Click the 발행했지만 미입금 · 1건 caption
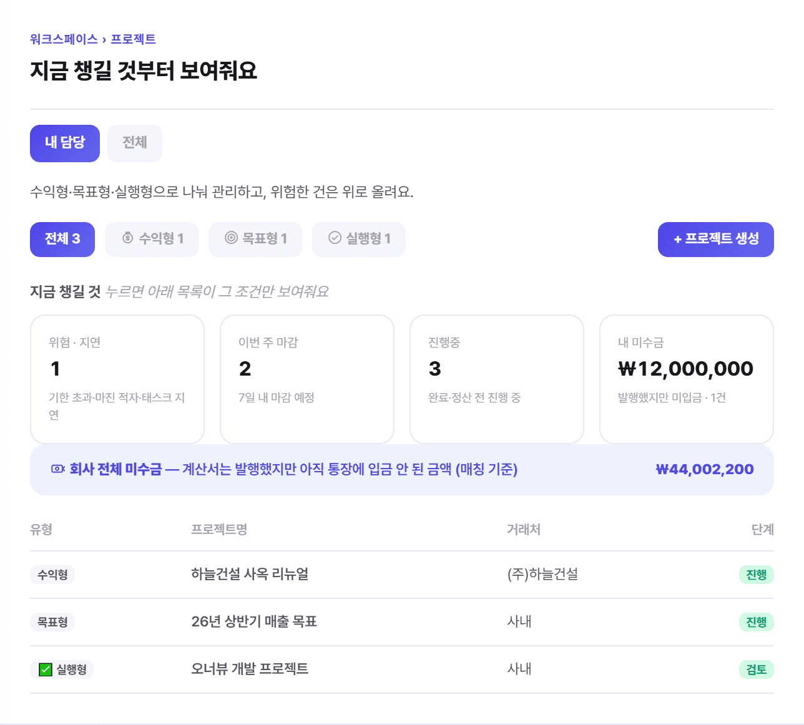This screenshot has width=804, height=725. 672,397
